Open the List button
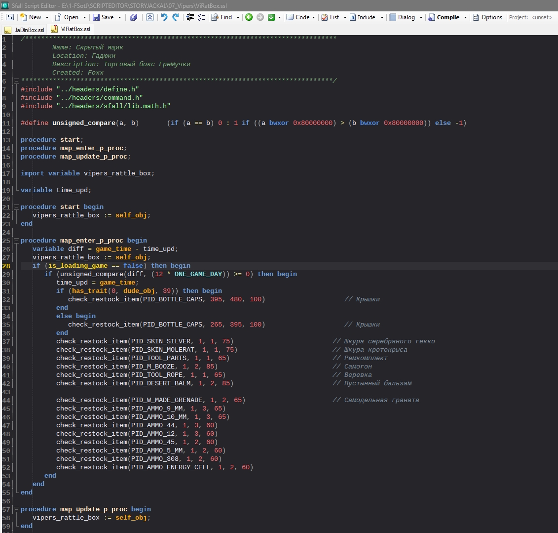Viewport: 558px width, 533px height. tap(330, 17)
